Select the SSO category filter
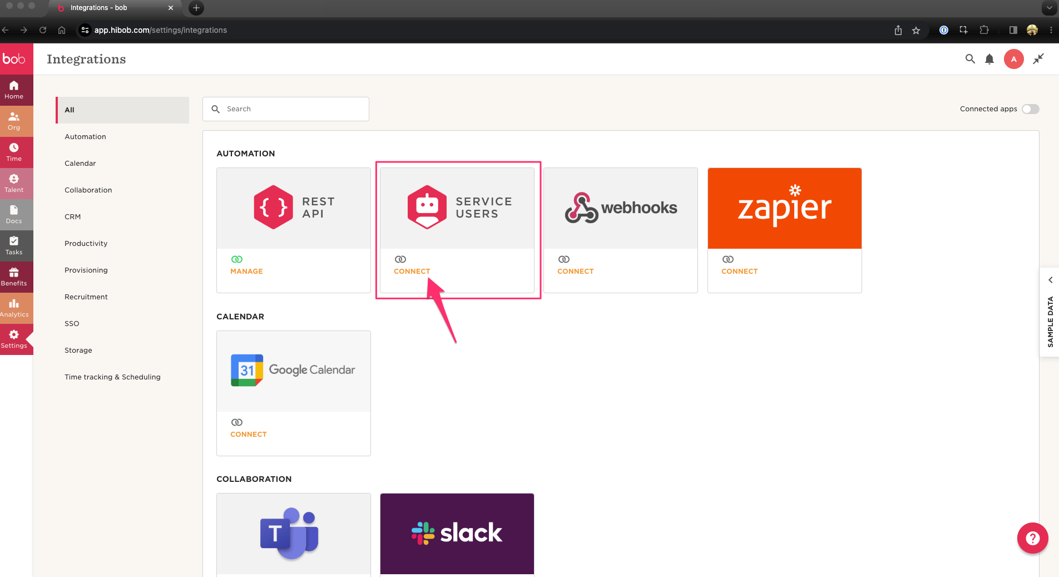Screen dimensions: 1059x577 point(72,324)
